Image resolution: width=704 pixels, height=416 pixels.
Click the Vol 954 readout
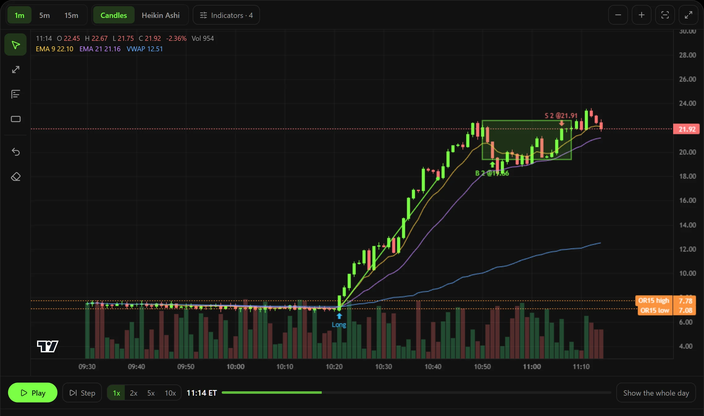tap(203, 38)
